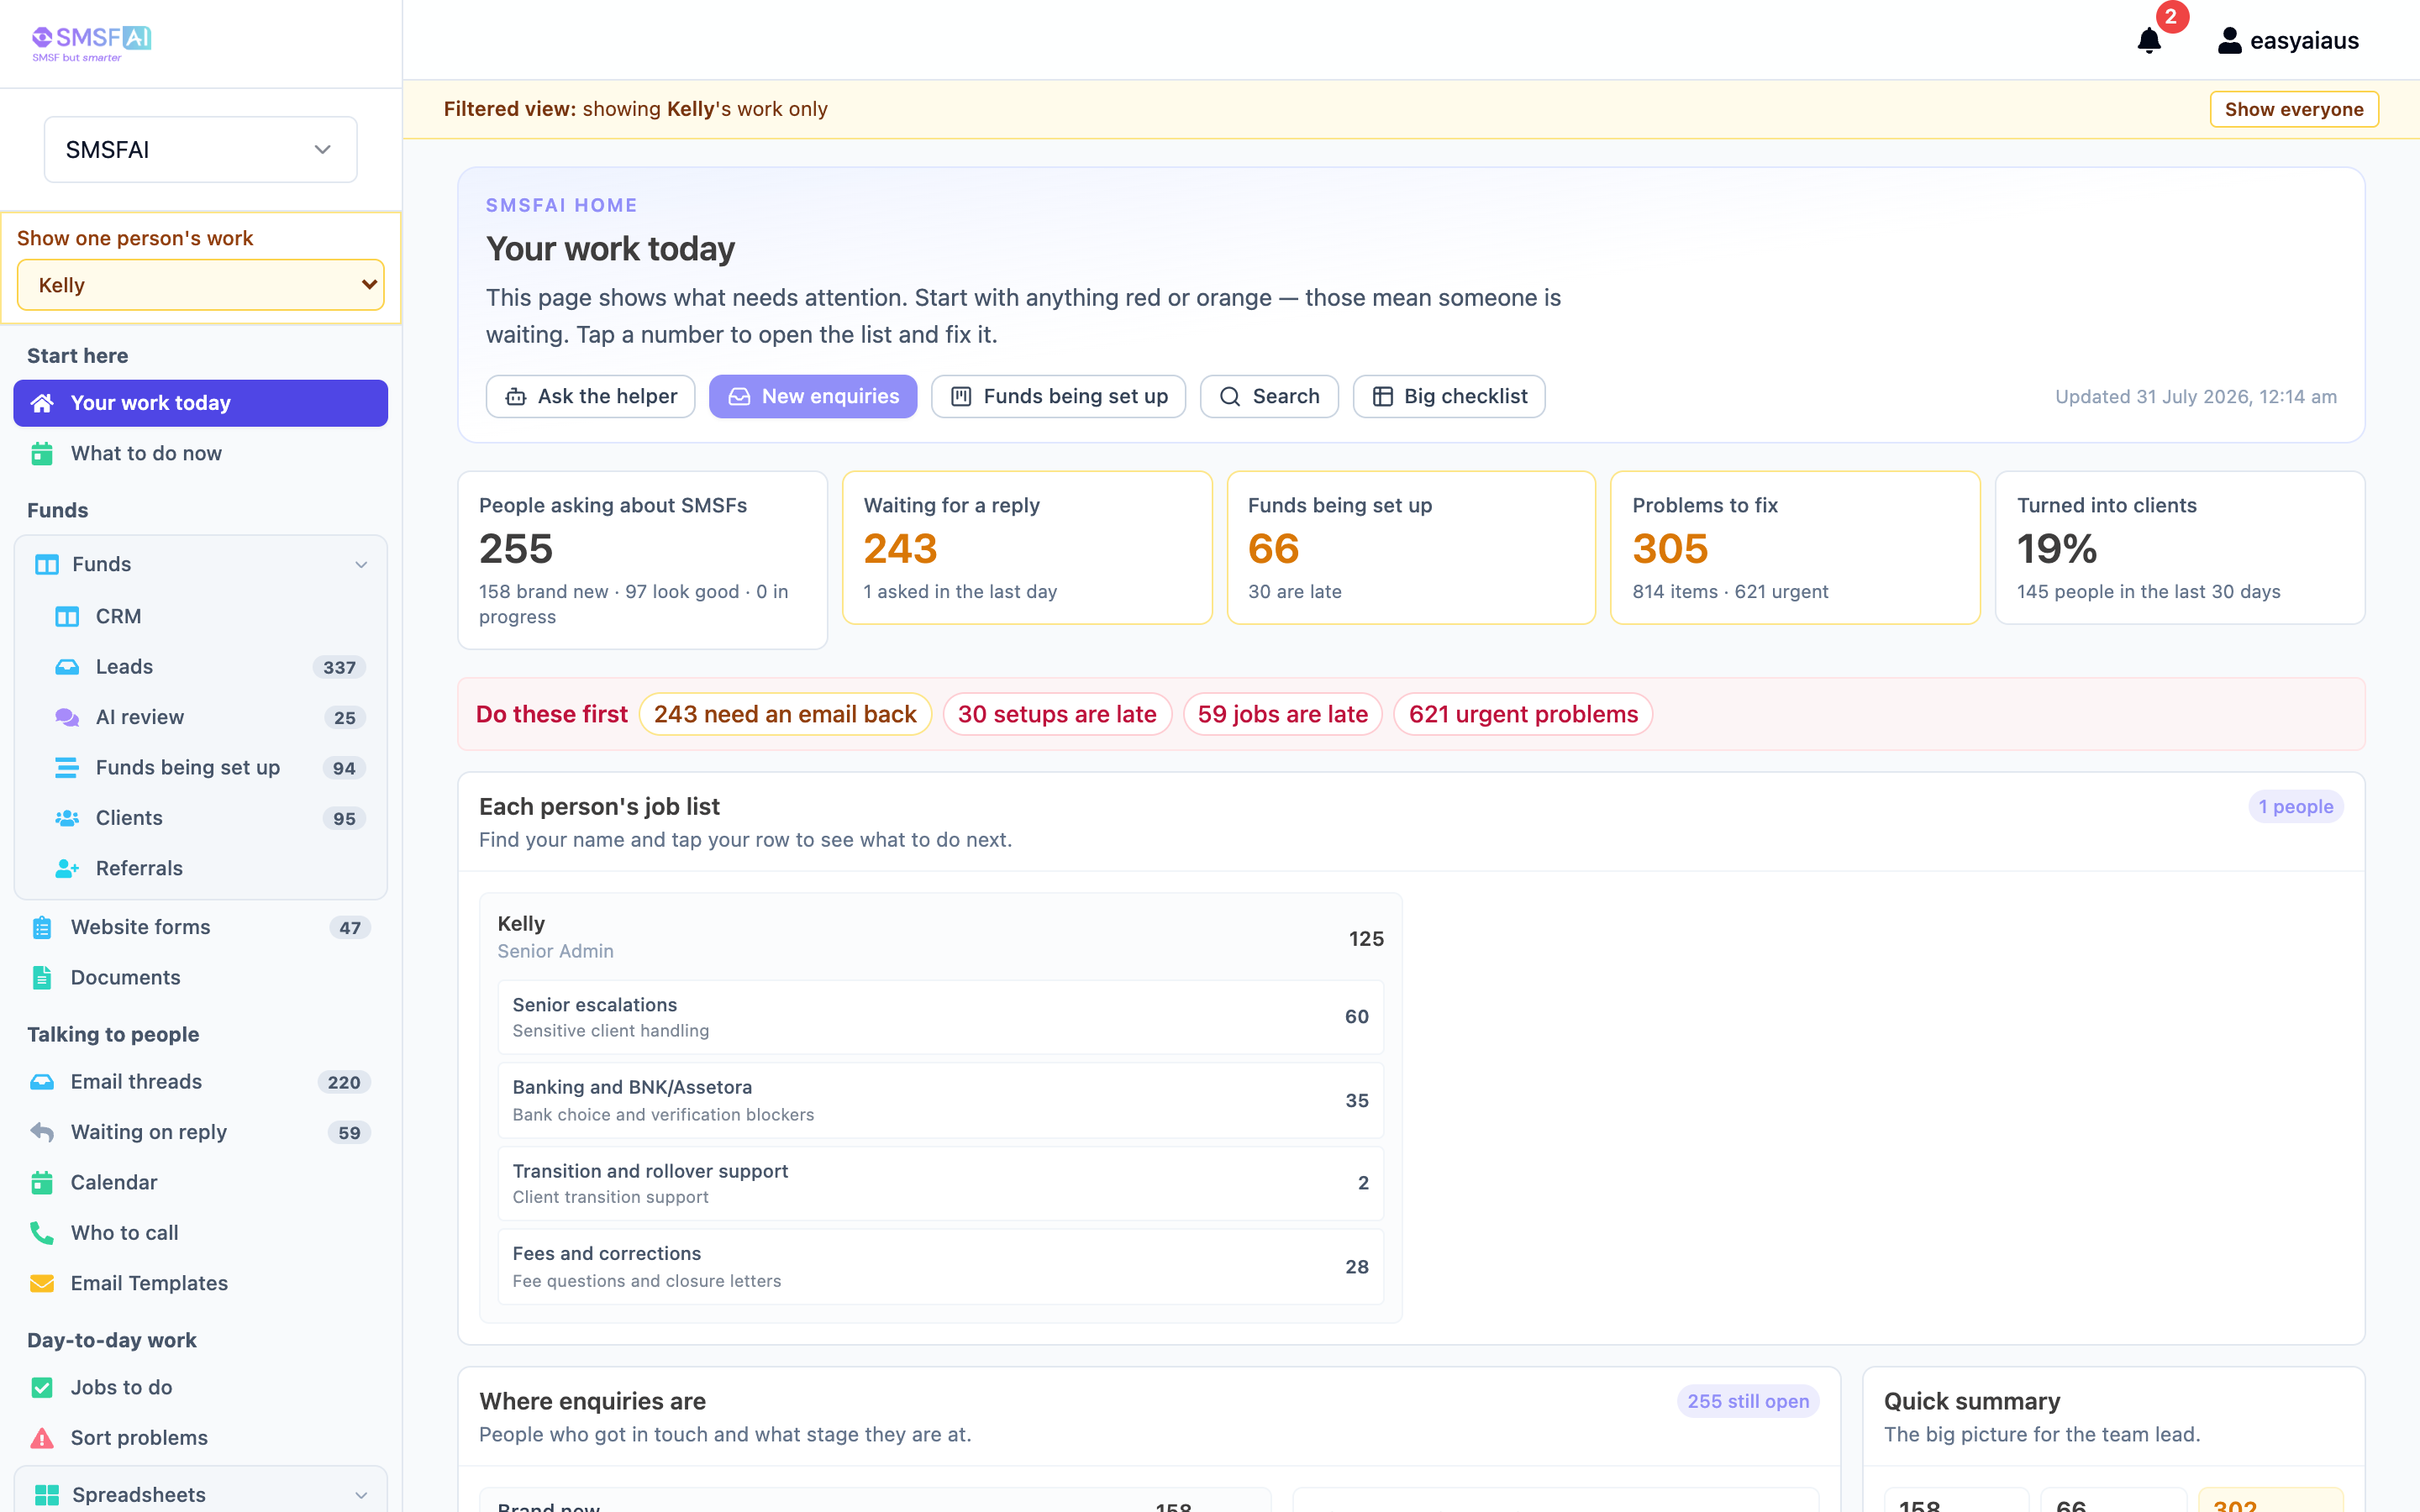Click the Calendar icon in Talking to people
Screen dimensions: 2420x1512
pos(42,1182)
